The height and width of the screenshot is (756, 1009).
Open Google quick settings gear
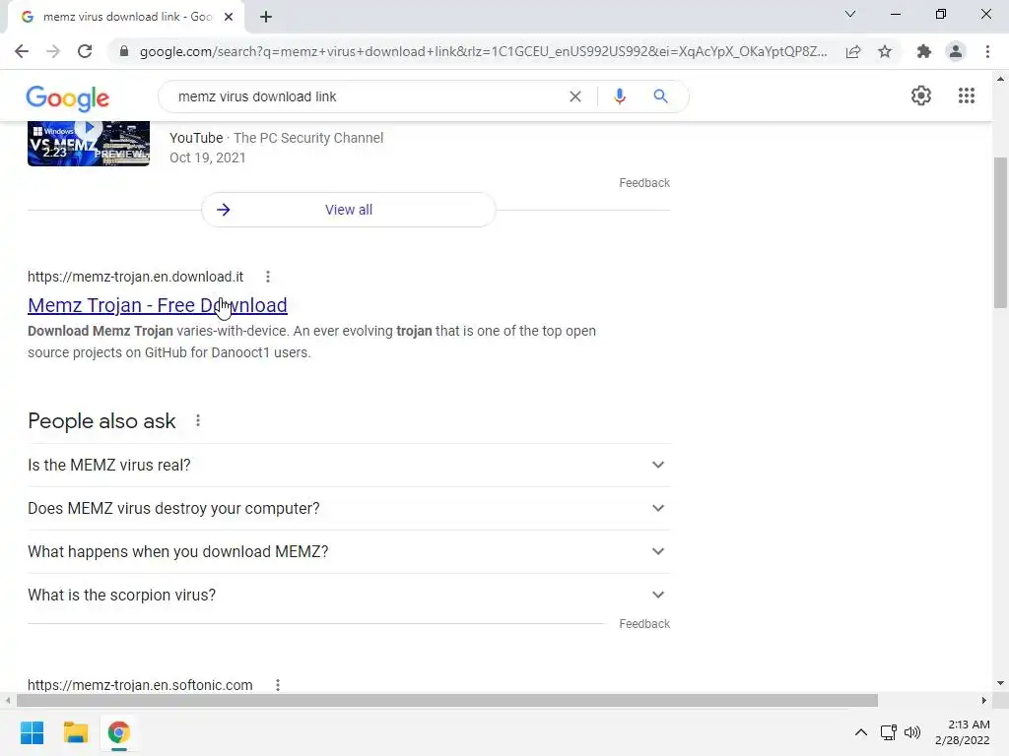click(x=921, y=95)
